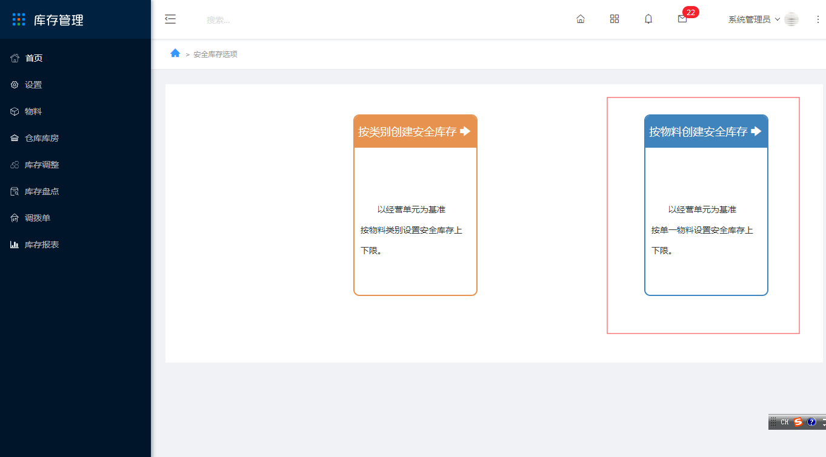Click the icon beside 库存盘点
This screenshot has height=457, width=826.
coord(15,191)
